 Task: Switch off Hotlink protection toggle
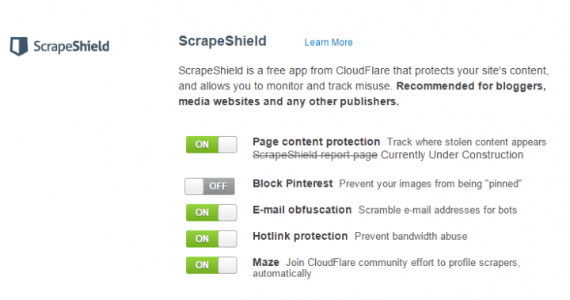[x=211, y=238]
